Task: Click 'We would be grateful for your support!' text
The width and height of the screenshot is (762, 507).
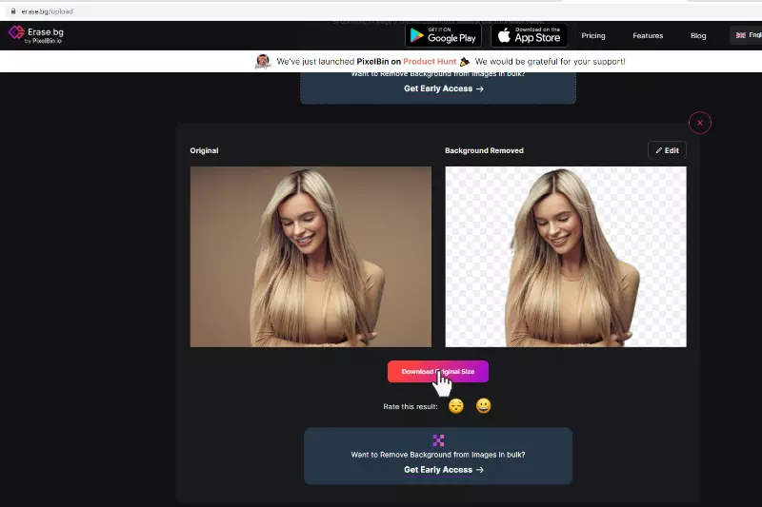Action: pos(551,62)
